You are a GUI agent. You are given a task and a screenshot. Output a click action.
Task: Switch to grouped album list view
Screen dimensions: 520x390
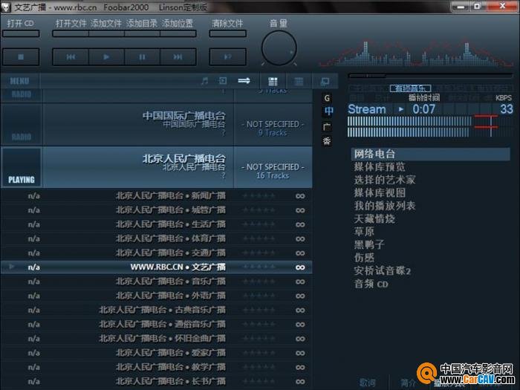[273, 81]
